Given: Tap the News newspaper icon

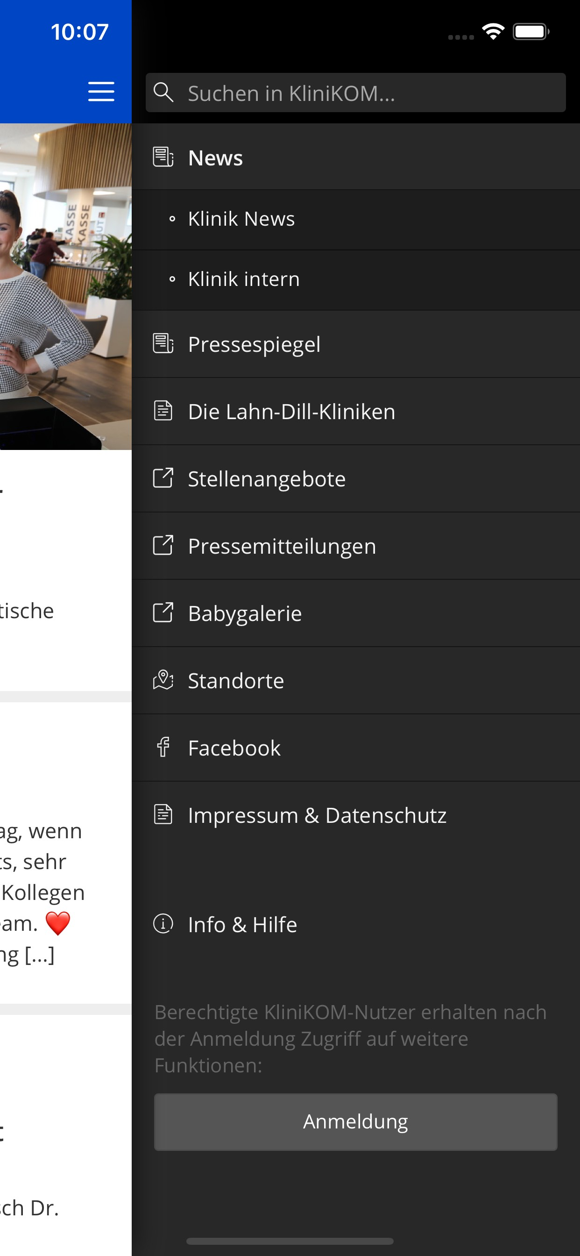Looking at the screenshot, I should (x=163, y=157).
